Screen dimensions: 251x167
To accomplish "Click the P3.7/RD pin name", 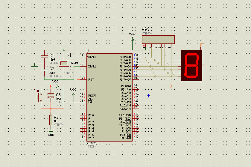I will click(126, 138).
